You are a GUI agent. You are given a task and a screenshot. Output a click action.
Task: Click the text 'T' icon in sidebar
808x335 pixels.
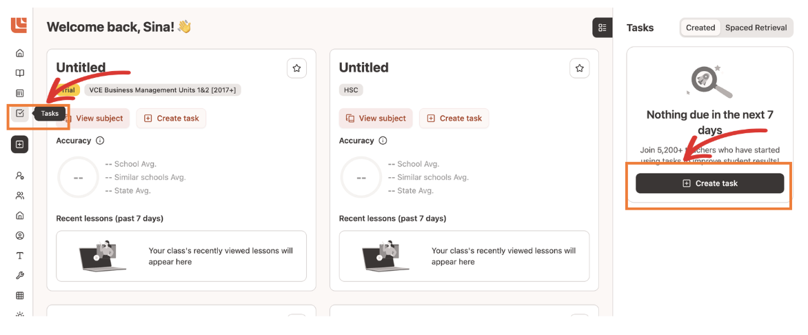(20, 256)
